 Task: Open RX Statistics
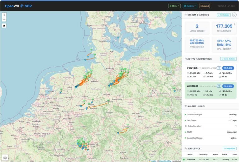pyautogui.click(x=224, y=15)
